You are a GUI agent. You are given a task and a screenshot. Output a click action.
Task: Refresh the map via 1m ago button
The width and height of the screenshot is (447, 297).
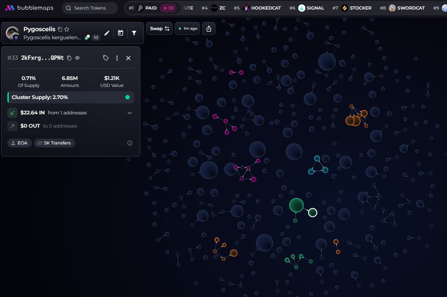pos(187,29)
